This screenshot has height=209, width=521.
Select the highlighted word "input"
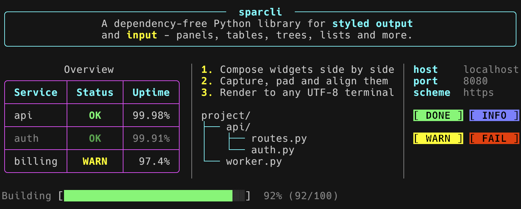tap(142, 35)
